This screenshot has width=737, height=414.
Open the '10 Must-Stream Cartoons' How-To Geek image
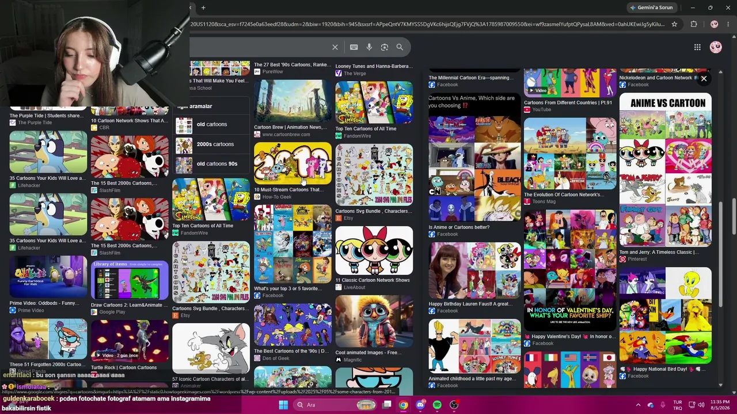coord(292,164)
